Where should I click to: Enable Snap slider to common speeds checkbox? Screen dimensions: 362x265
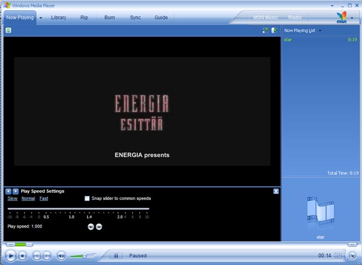(x=87, y=198)
